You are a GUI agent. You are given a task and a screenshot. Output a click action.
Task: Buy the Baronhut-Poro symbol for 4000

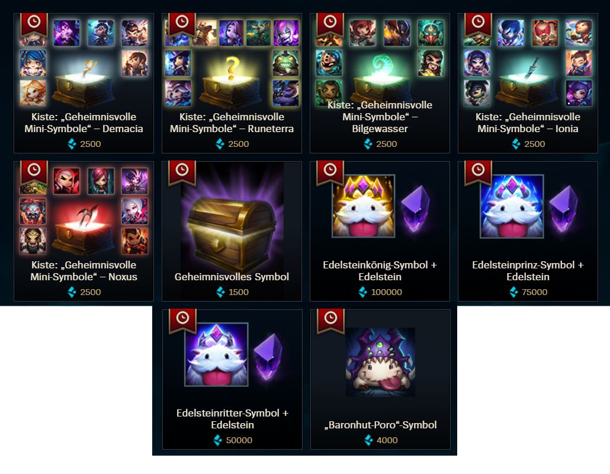(381, 440)
